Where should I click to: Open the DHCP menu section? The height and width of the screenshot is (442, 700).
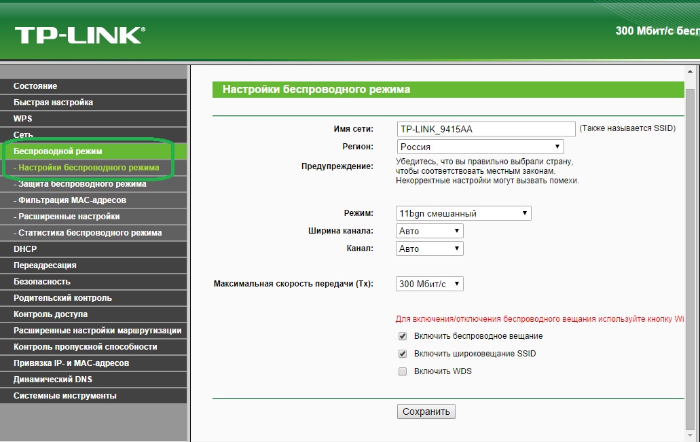point(25,249)
